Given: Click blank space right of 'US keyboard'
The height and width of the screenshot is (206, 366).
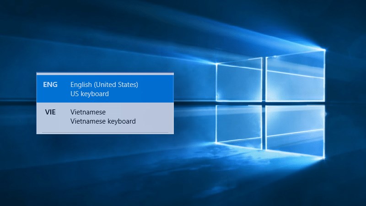Looking at the screenshot, I should coord(146,94).
